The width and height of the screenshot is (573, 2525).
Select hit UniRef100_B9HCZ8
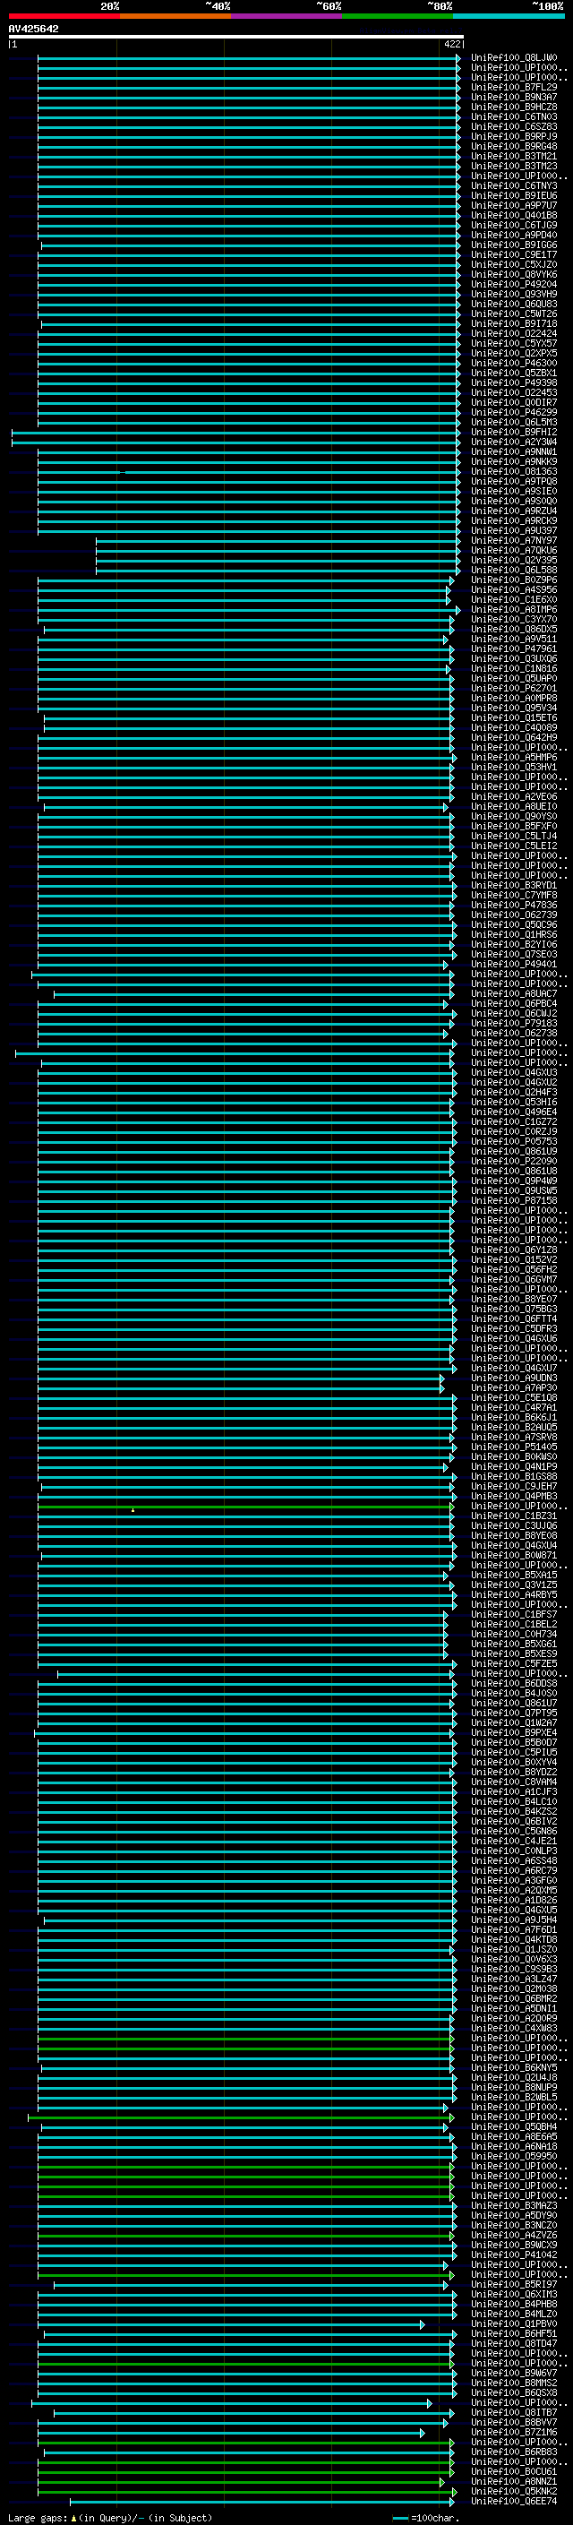pyautogui.click(x=514, y=107)
